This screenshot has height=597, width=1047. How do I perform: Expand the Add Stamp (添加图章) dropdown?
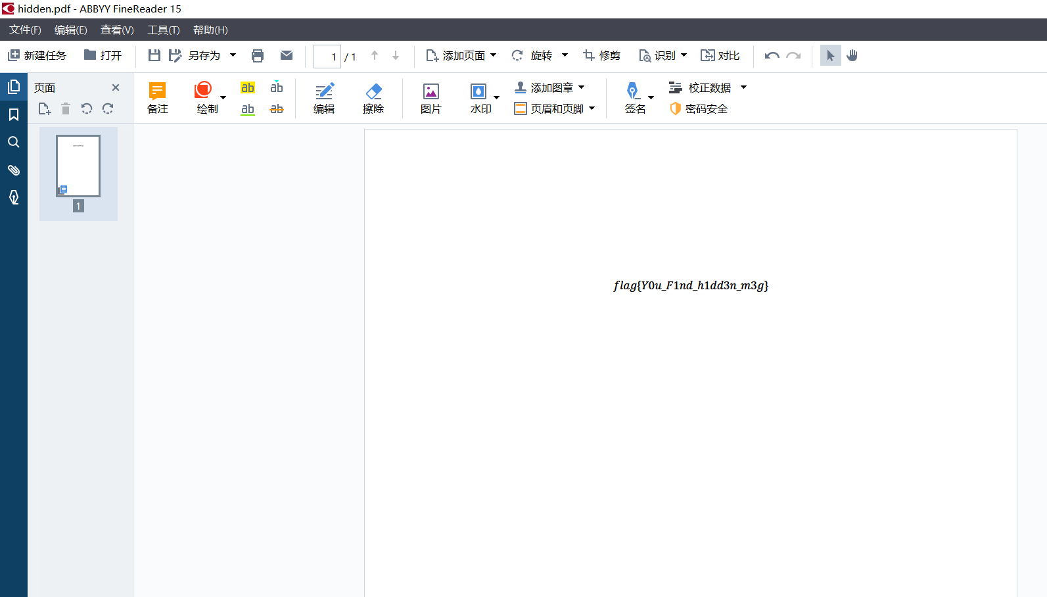(x=581, y=87)
